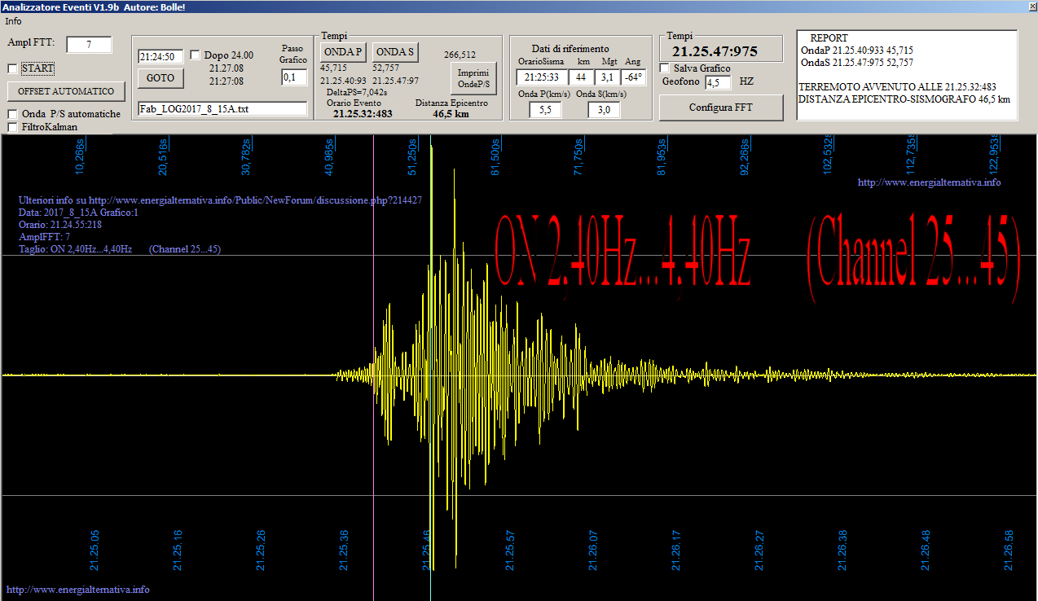Open the energialternativa.info link at graph top right
This screenshot has height=601, width=1038.
tap(929, 182)
